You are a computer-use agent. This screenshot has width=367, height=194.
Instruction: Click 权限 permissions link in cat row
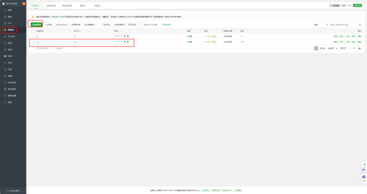click(341, 42)
